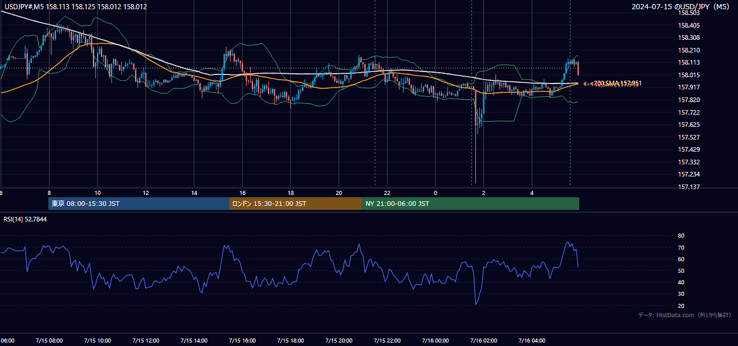The image size is (738, 346).
Task: Click hour marker 16 above the session bars
Action: coord(243,193)
